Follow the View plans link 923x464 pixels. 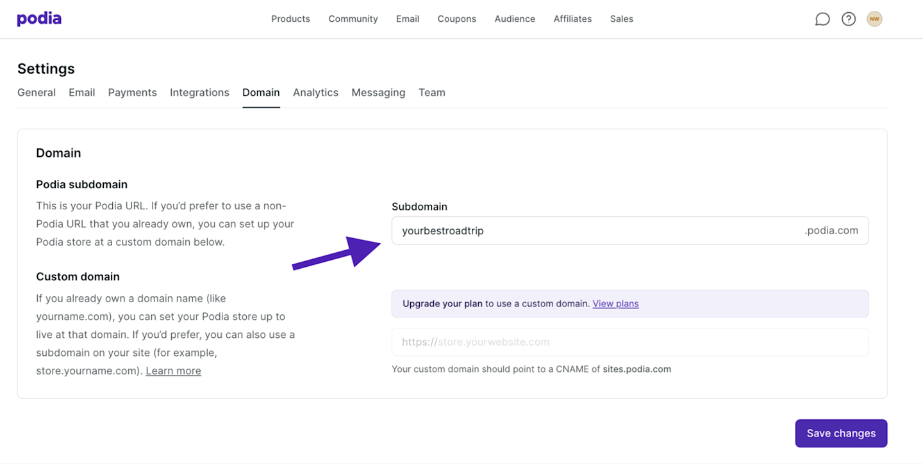coord(615,303)
